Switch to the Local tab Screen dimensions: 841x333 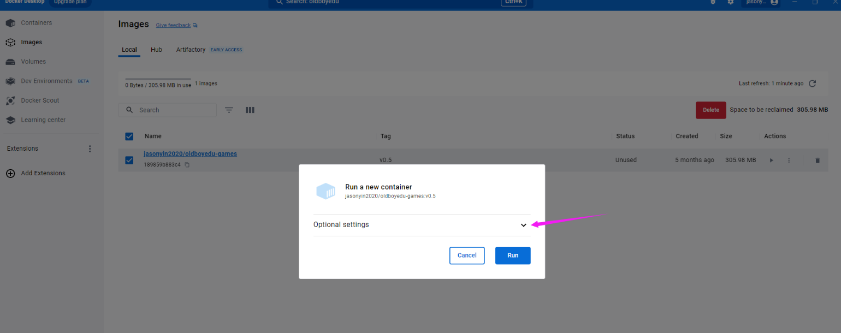129,50
